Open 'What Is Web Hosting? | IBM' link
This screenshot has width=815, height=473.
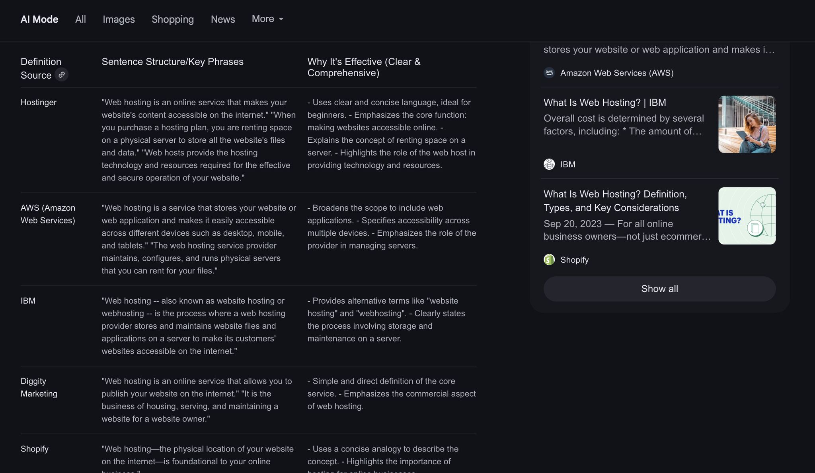(x=604, y=103)
